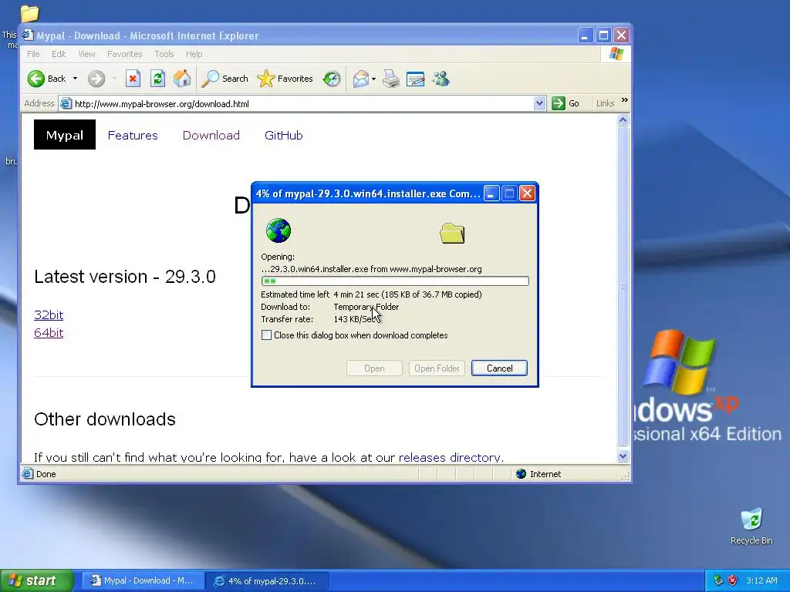The width and height of the screenshot is (790, 592).
Task: Click the Links toolbar label
Action: pyautogui.click(x=605, y=103)
